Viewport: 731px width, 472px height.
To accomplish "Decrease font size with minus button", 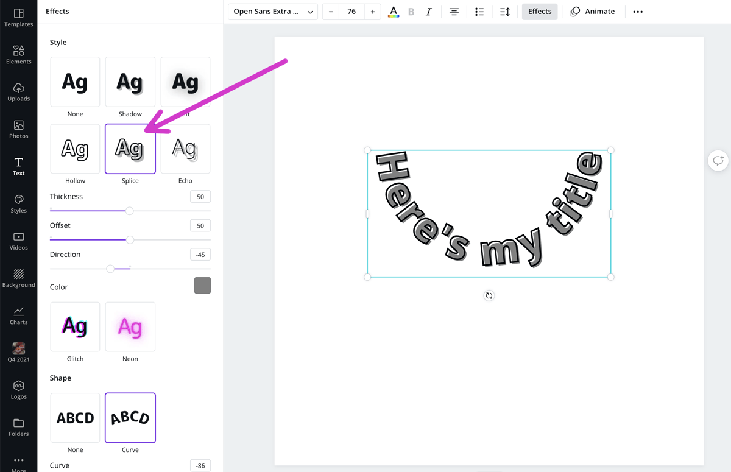I will pyautogui.click(x=331, y=12).
